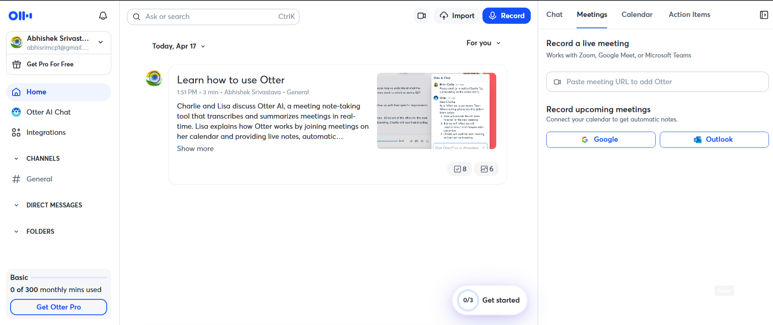773x325 pixels.
Task: Click the 0/3 progress ring
Action: [468, 300]
